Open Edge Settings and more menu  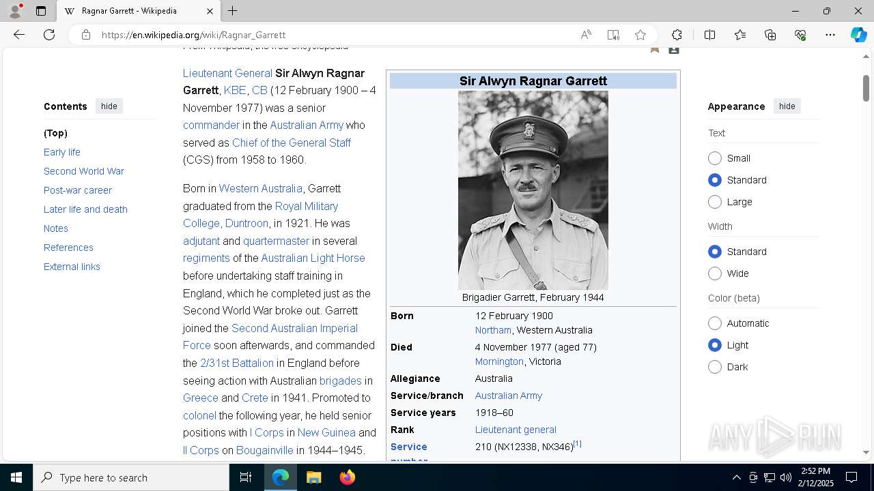(x=830, y=35)
